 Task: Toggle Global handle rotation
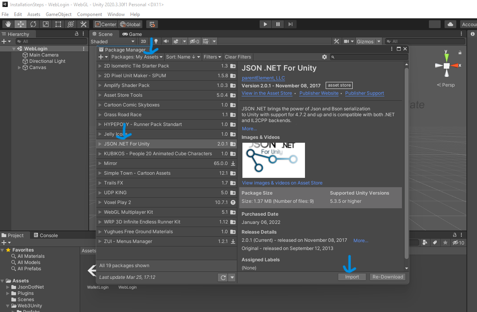click(130, 24)
